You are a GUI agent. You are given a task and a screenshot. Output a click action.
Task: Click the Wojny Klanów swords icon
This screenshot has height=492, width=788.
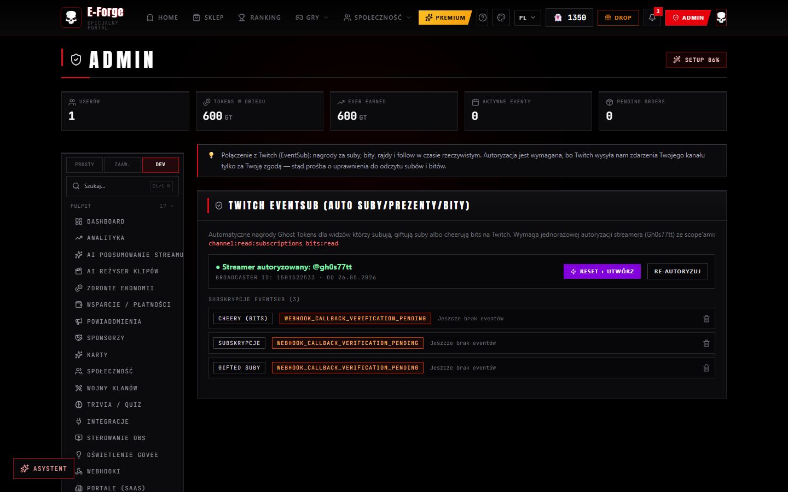(x=79, y=388)
